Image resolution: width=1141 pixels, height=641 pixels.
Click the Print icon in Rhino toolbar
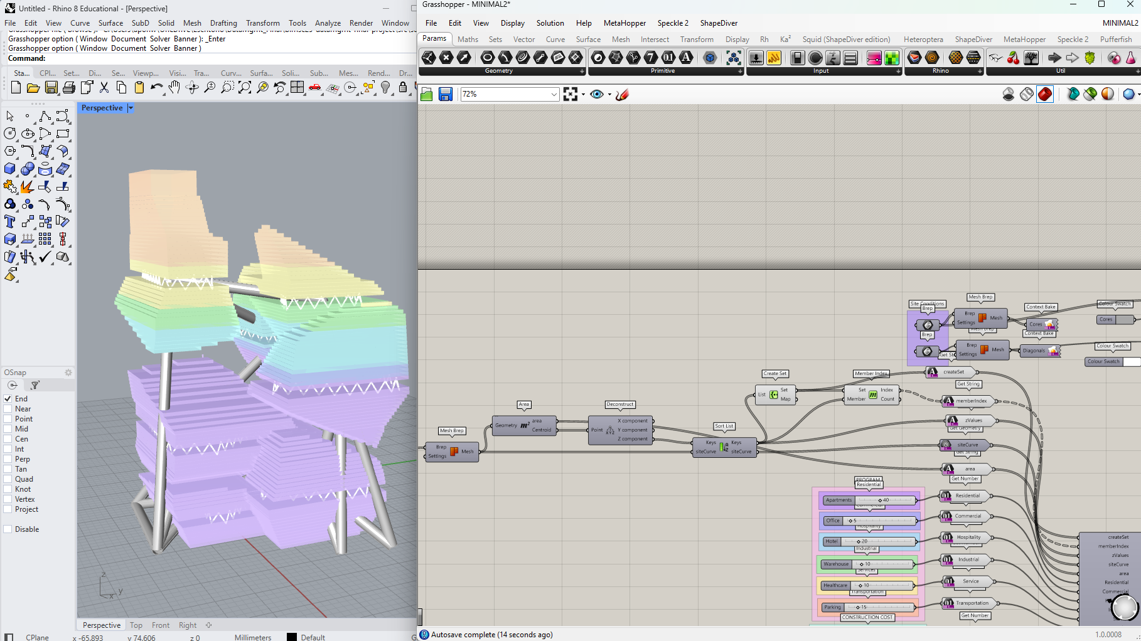coord(69,88)
